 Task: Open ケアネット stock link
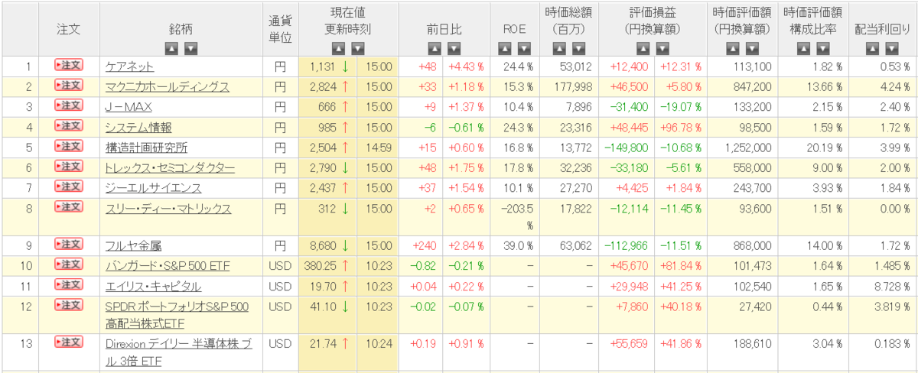coord(129,67)
